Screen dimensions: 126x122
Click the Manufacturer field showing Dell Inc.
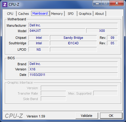(x=73, y=25)
